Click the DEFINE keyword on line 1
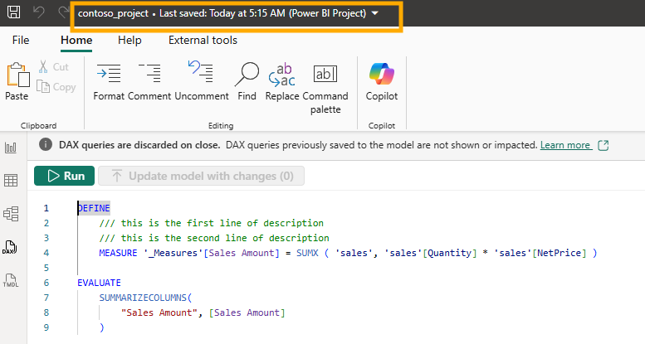 pyautogui.click(x=94, y=208)
